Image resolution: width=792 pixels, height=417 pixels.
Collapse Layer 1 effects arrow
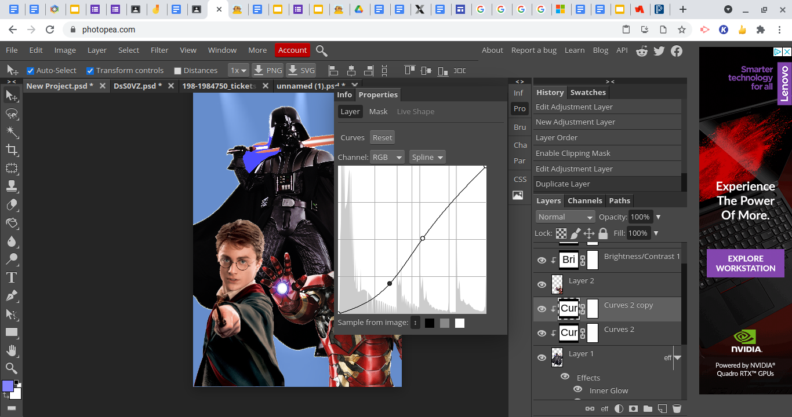[677, 358]
